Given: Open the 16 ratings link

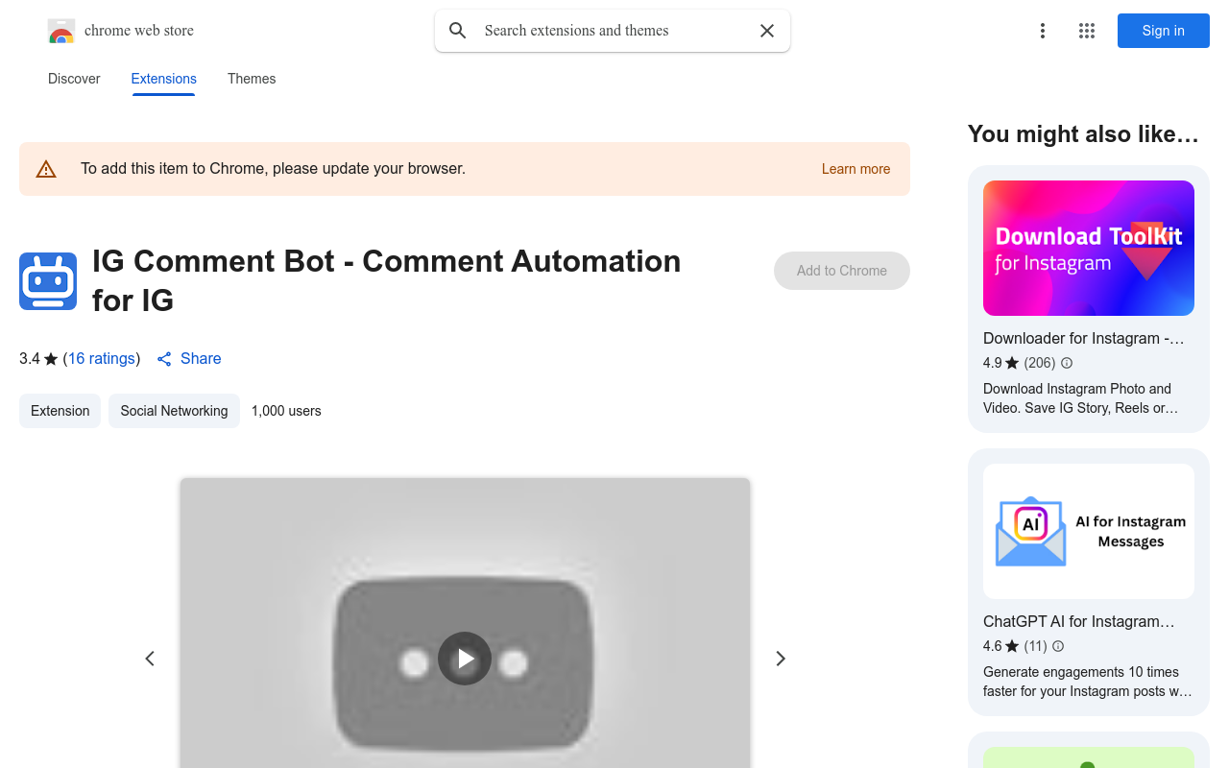Looking at the screenshot, I should (x=102, y=358).
